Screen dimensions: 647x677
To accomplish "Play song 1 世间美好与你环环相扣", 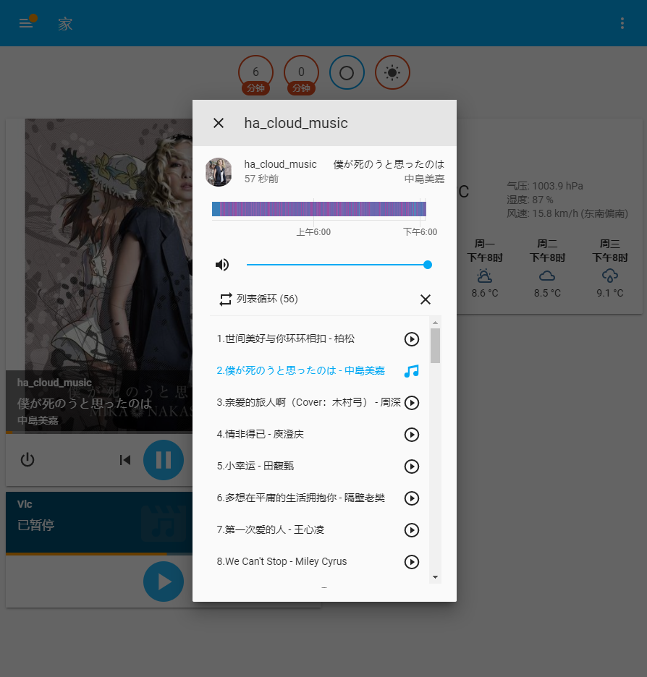I will (x=412, y=339).
